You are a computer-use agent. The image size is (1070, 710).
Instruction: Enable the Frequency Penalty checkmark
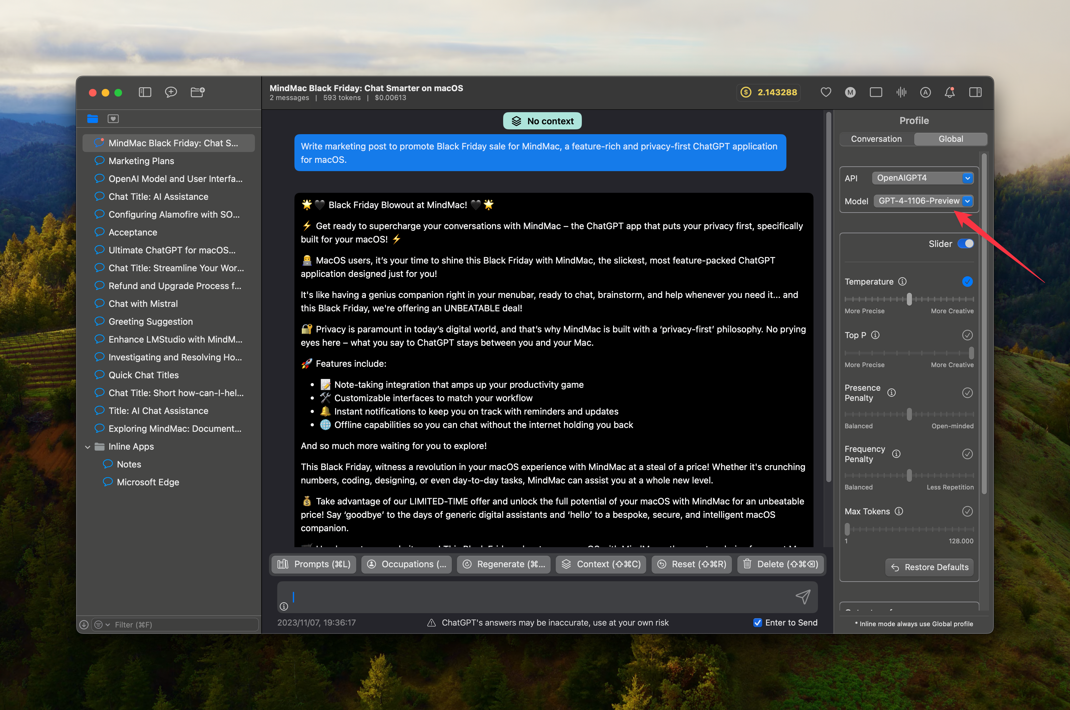[967, 454]
